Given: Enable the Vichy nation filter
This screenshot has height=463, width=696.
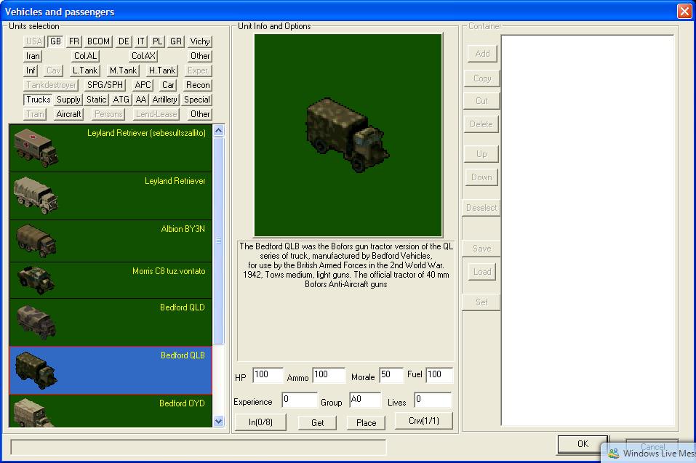Looking at the screenshot, I should [200, 41].
